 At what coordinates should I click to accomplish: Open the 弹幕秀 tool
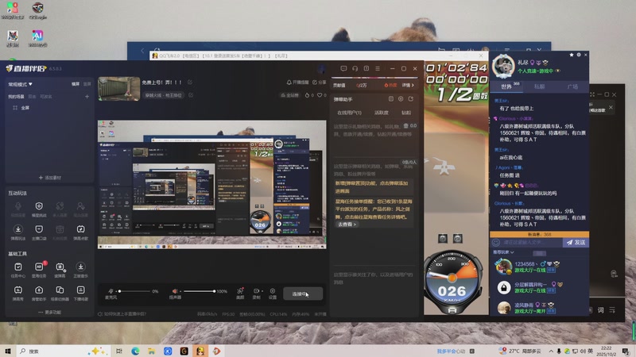click(x=17, y=293)
